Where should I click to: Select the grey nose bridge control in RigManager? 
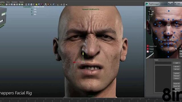(x=169, y=25)
